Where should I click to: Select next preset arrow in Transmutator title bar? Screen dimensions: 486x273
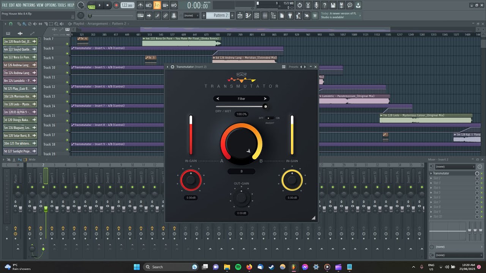pos(305,67)
